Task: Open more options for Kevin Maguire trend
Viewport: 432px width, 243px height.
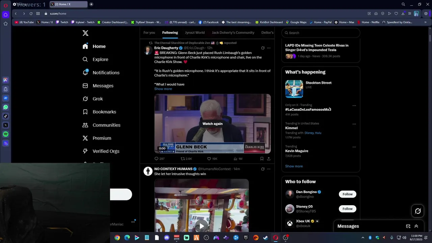Action: (354, 147)
